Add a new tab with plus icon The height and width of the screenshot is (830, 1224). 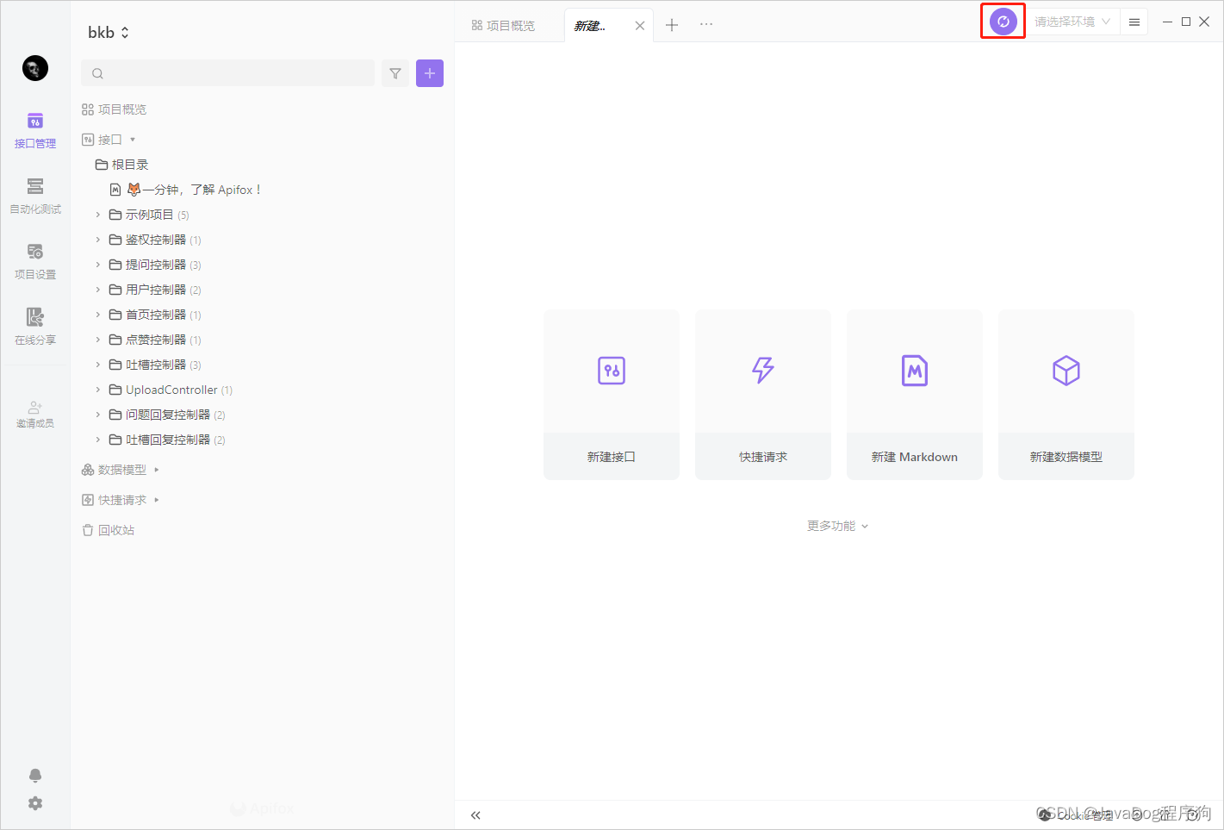tap(672, 25)
